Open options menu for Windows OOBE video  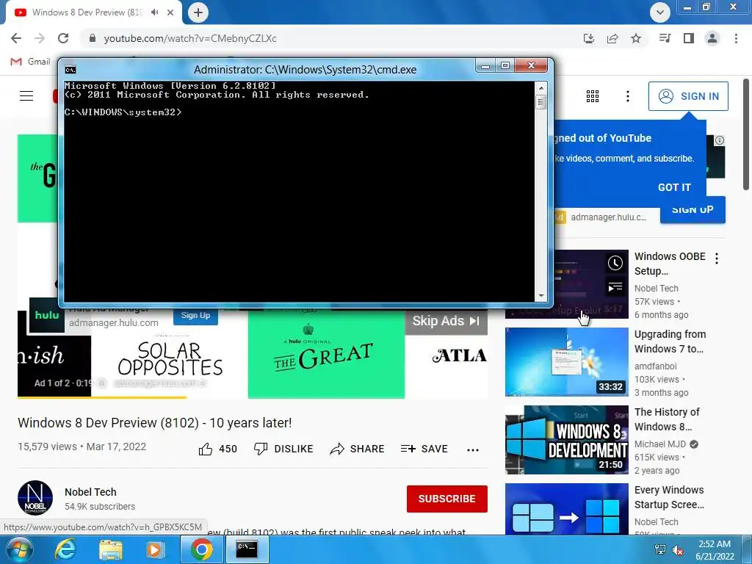coord(717,259)
